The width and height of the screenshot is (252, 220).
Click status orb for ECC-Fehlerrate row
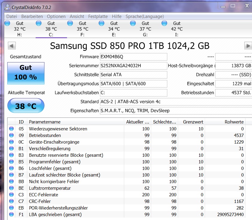coord(11,195)
